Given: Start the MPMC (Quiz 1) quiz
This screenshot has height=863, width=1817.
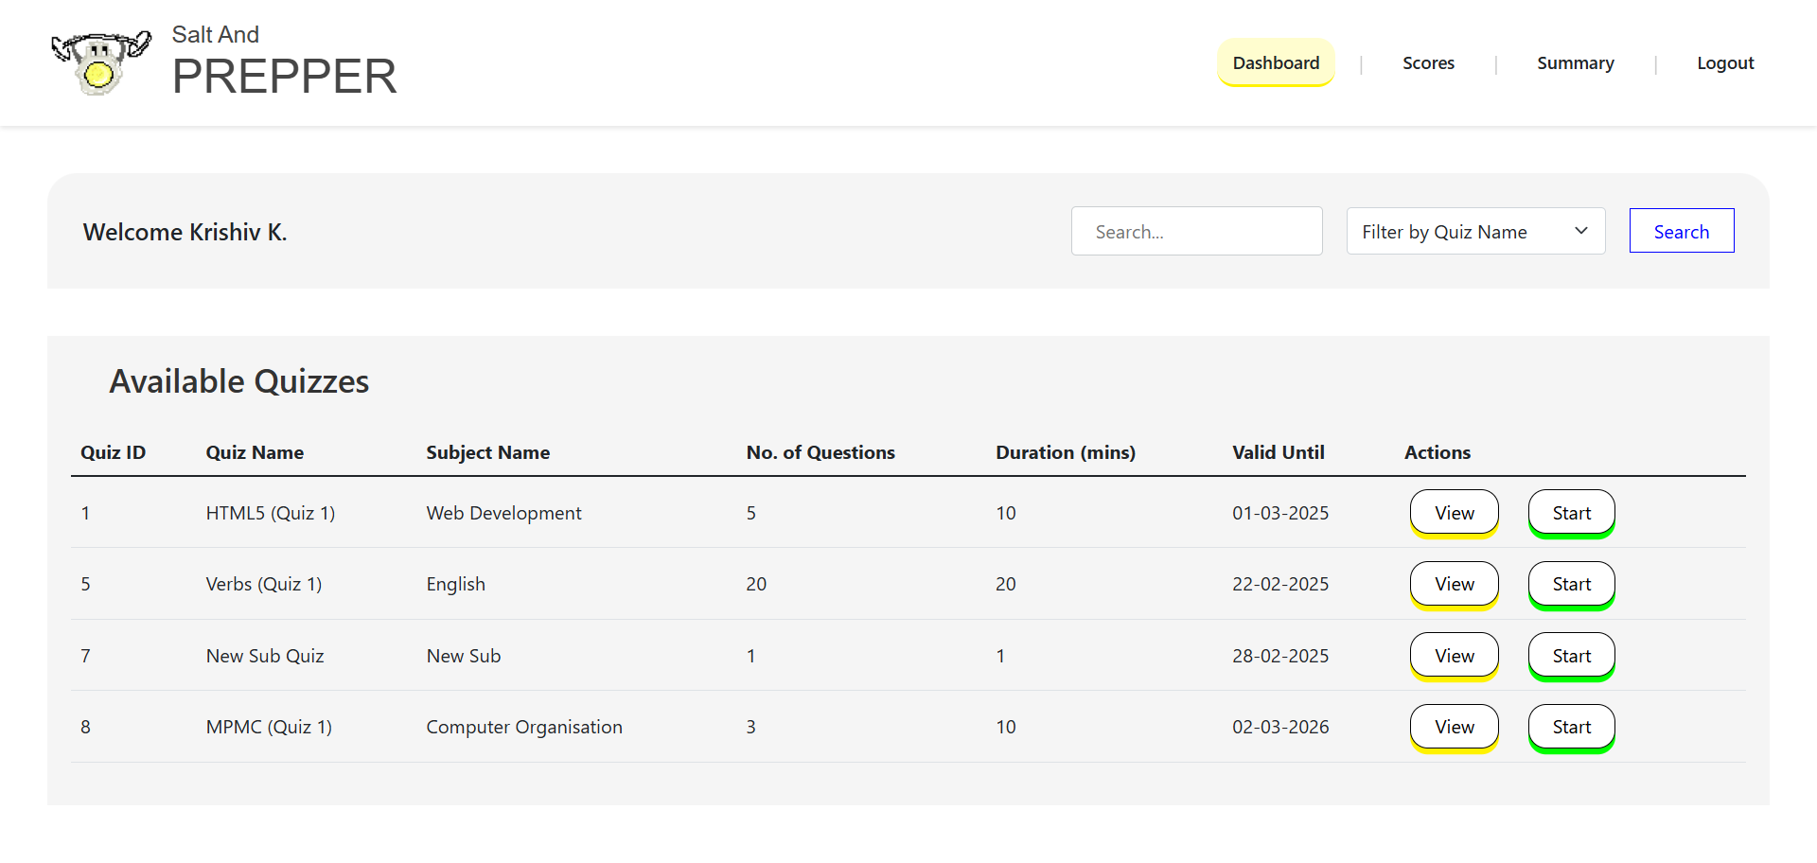Looking at the screenshot, I should click(x=1571, y=727).
